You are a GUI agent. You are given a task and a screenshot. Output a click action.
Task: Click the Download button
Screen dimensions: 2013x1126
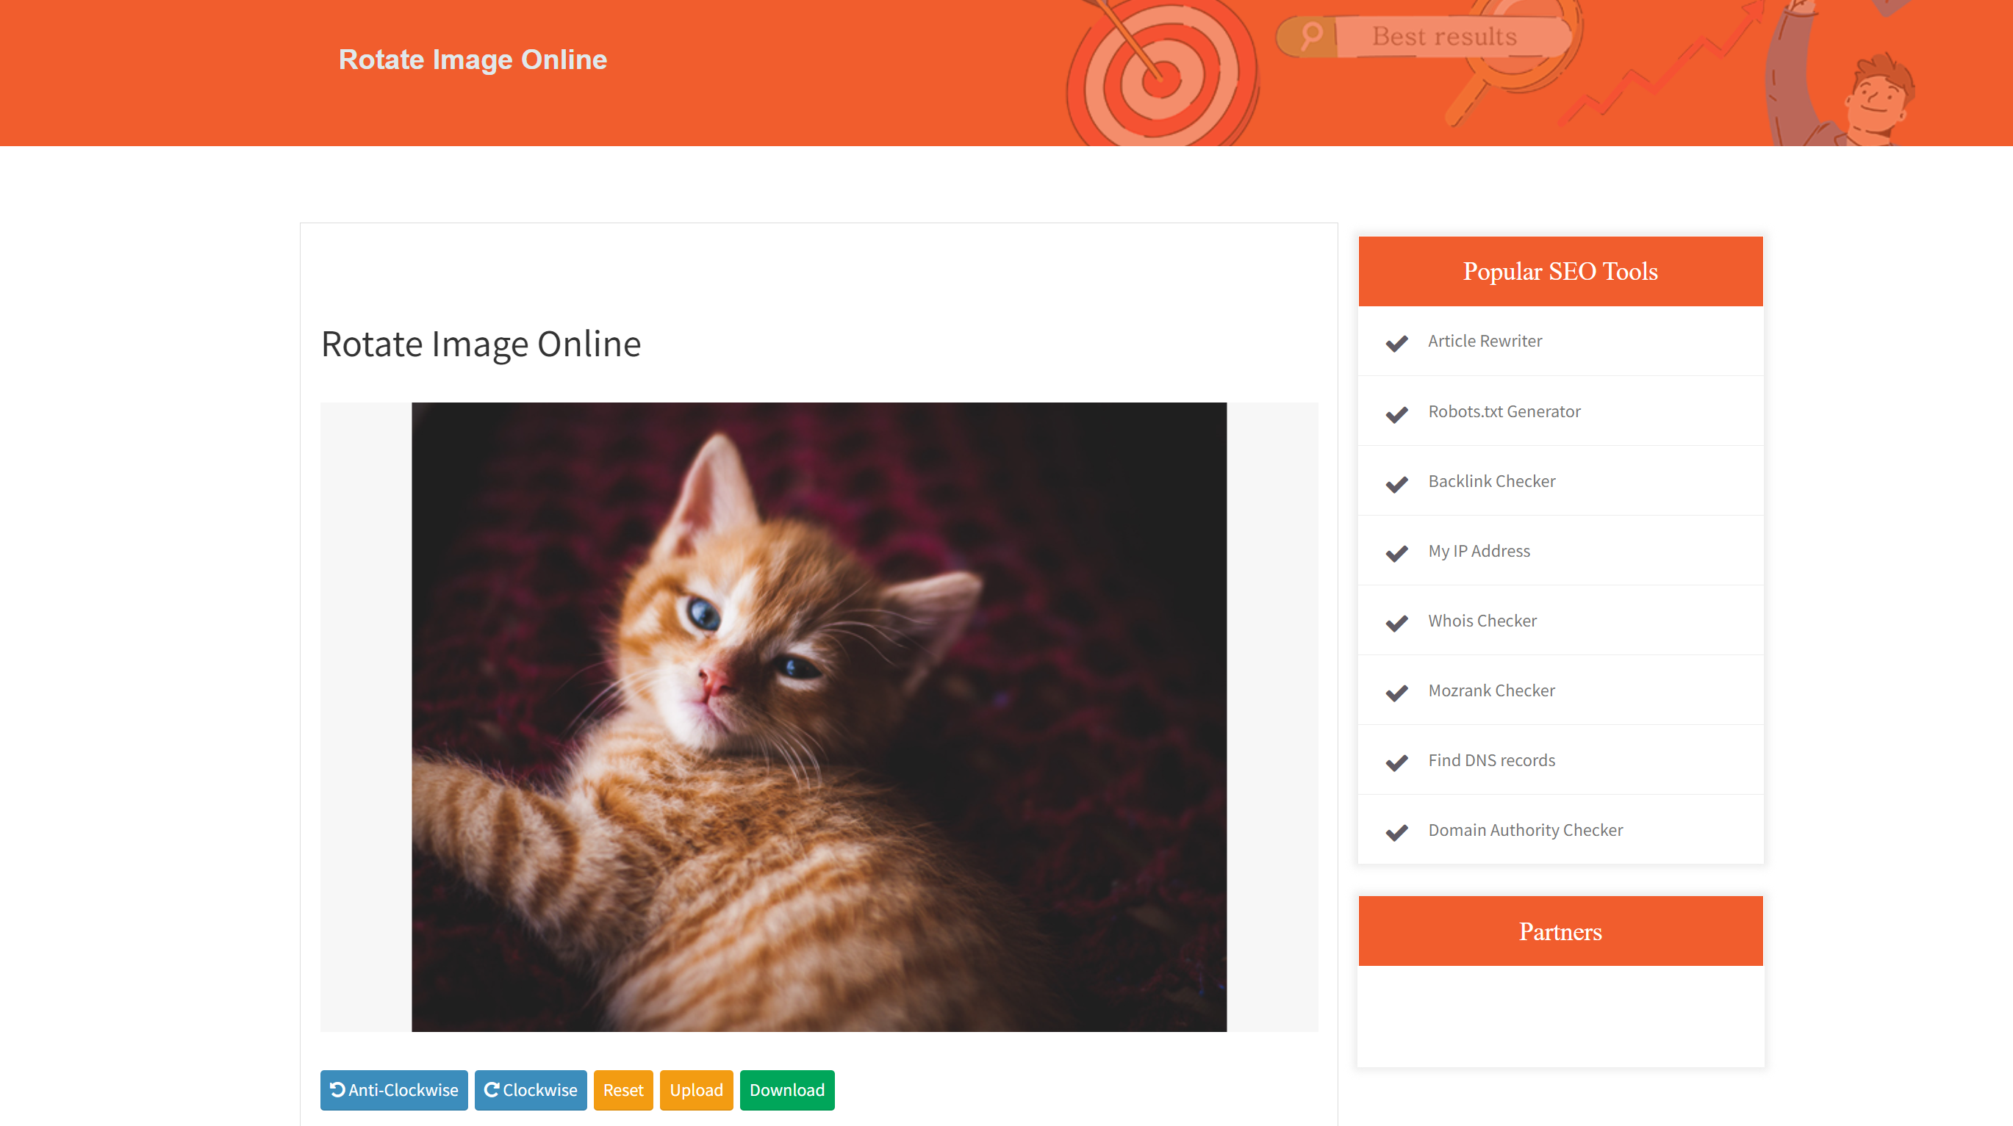tap(788, 1090)
